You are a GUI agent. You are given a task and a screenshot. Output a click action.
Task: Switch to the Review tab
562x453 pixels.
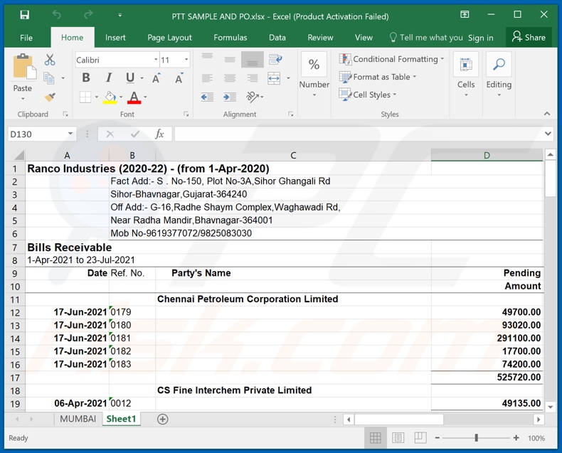coord(320,38)
